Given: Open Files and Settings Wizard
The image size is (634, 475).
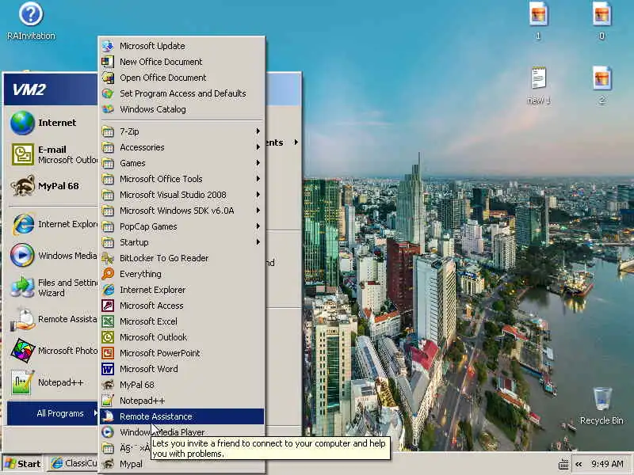Looking at the screenshot, I should pyautogui.click(x=52, y=287).
